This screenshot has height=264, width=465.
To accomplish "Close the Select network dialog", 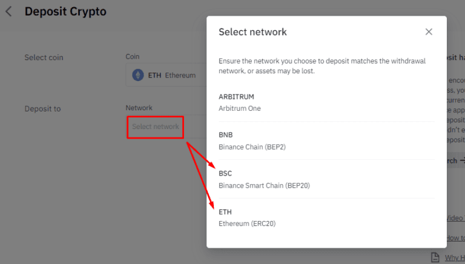I will pyautogui.click(x=429, y=31).
